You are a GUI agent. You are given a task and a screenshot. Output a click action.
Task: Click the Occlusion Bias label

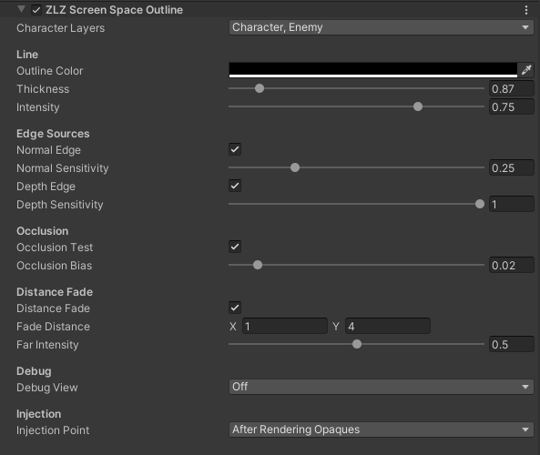(x=55, y=266)
